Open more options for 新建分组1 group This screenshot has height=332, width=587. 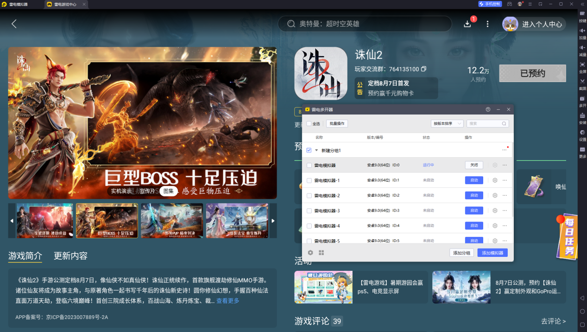[x=505, y=150]
